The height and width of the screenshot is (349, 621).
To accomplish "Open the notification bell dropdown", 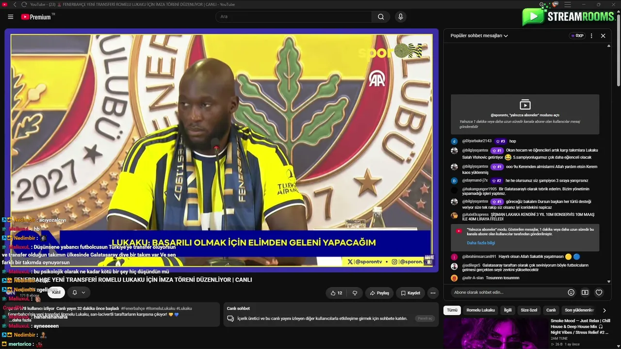I will [x=79, y=292].
